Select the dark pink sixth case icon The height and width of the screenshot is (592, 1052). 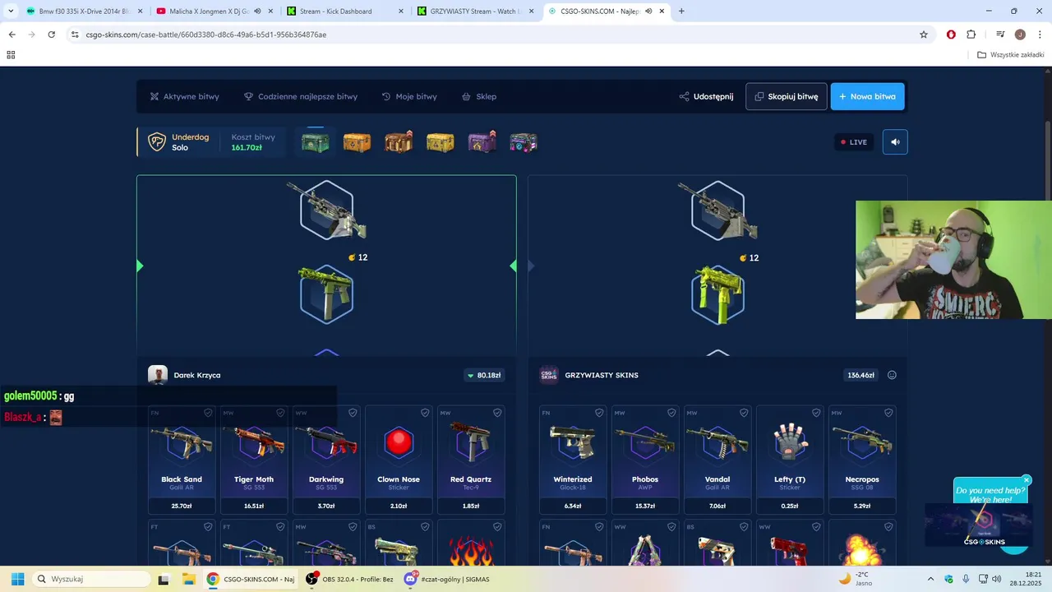524,142
